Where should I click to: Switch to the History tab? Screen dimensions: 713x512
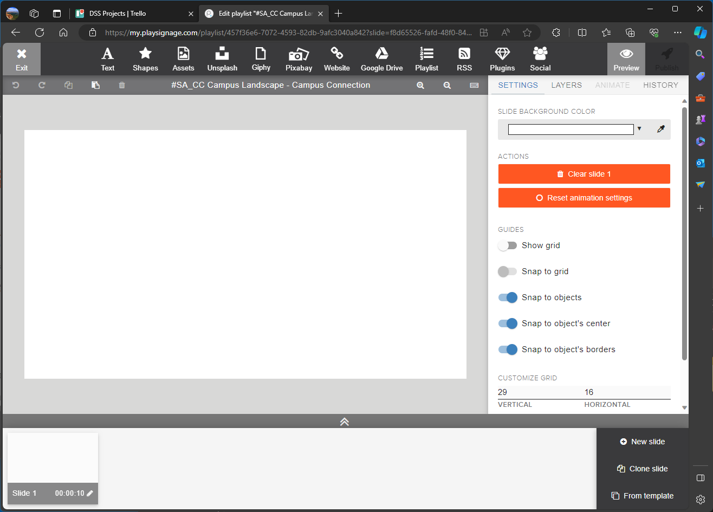coord(660,85)
